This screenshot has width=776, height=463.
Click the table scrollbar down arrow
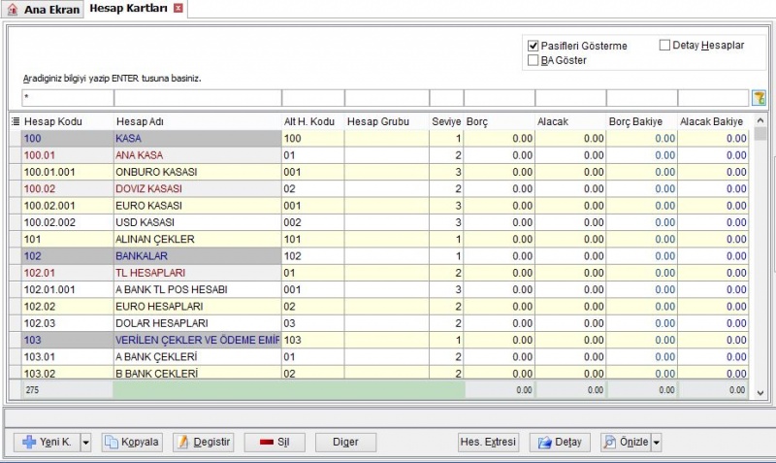tap(760, 393)
